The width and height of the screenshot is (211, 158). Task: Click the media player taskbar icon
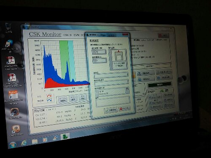pyautogui.click(x=45, y=140)
